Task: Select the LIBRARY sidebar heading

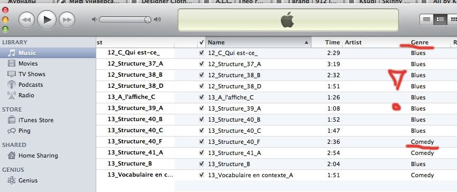Action: [x=15, y=42]
